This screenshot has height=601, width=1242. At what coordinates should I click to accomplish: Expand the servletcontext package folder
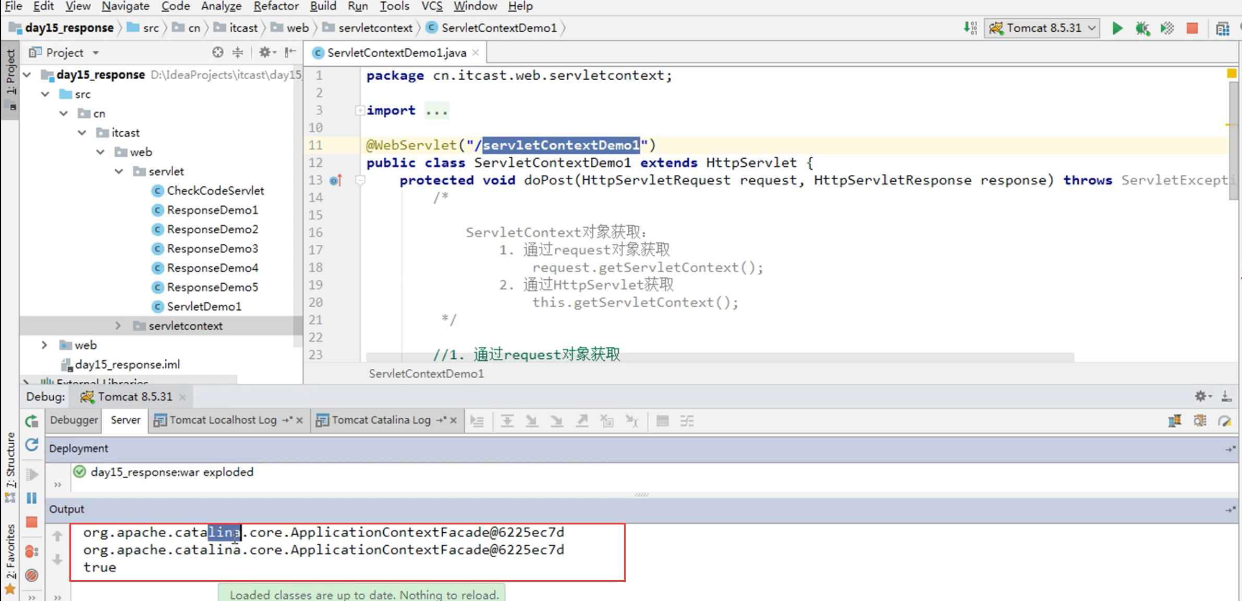coord(118,325)
